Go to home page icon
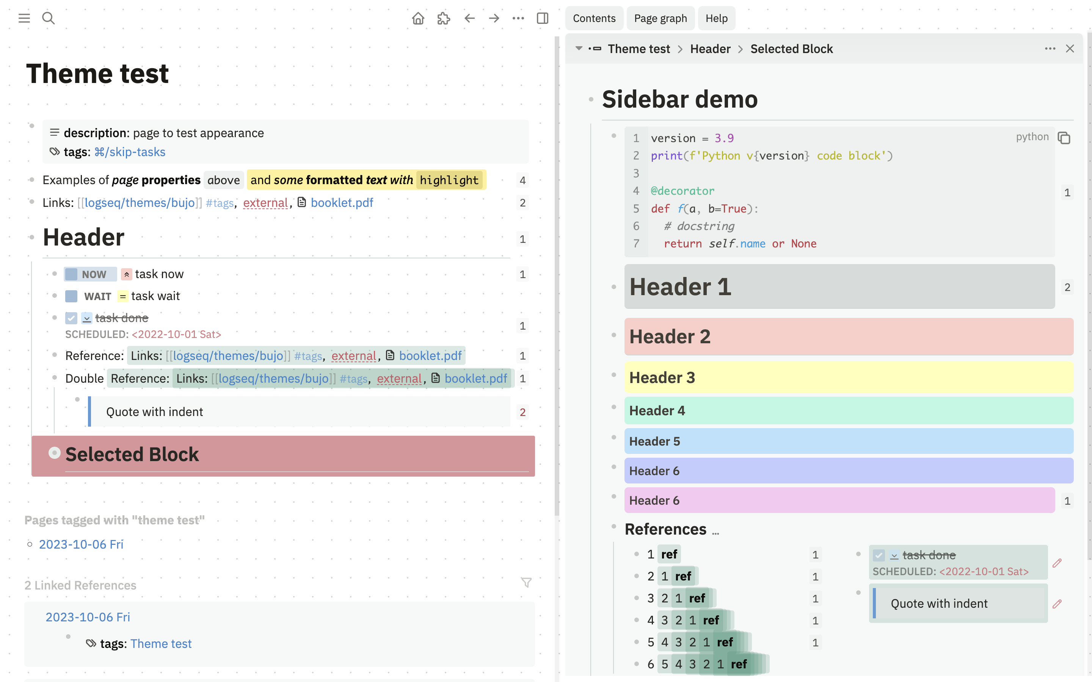This screenshot has width=1092, height=682. coord(418,18)
